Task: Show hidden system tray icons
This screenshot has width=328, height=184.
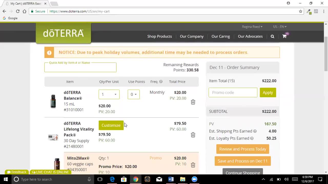Action: click(x=264, y=179)
